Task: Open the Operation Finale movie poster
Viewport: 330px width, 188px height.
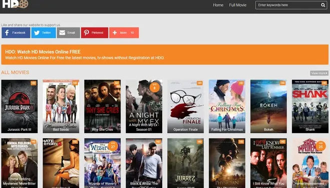Action: click(x=185, y=106)
